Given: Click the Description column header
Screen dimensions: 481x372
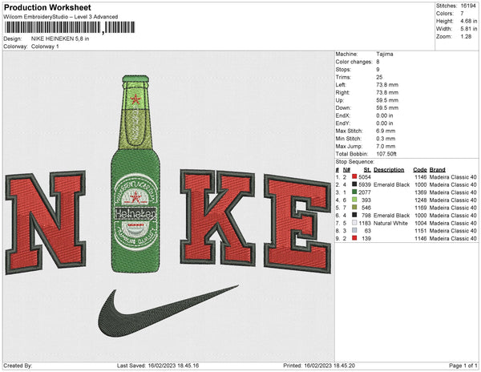Looking at the screenshot, I should pyautogui.click(x=389, y=170).
